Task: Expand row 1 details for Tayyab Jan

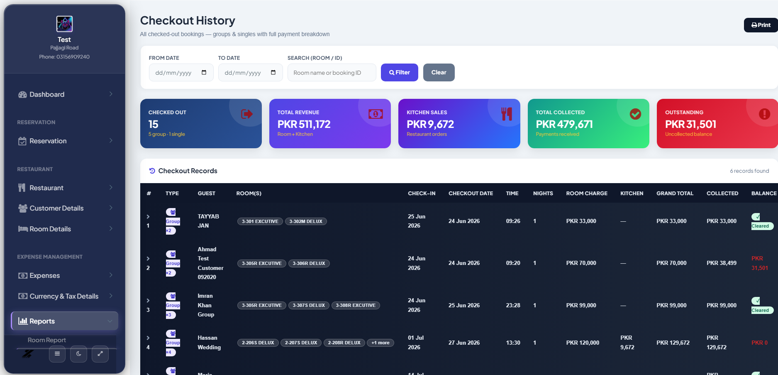Action: pyautogui.click(x=148, y=216)
